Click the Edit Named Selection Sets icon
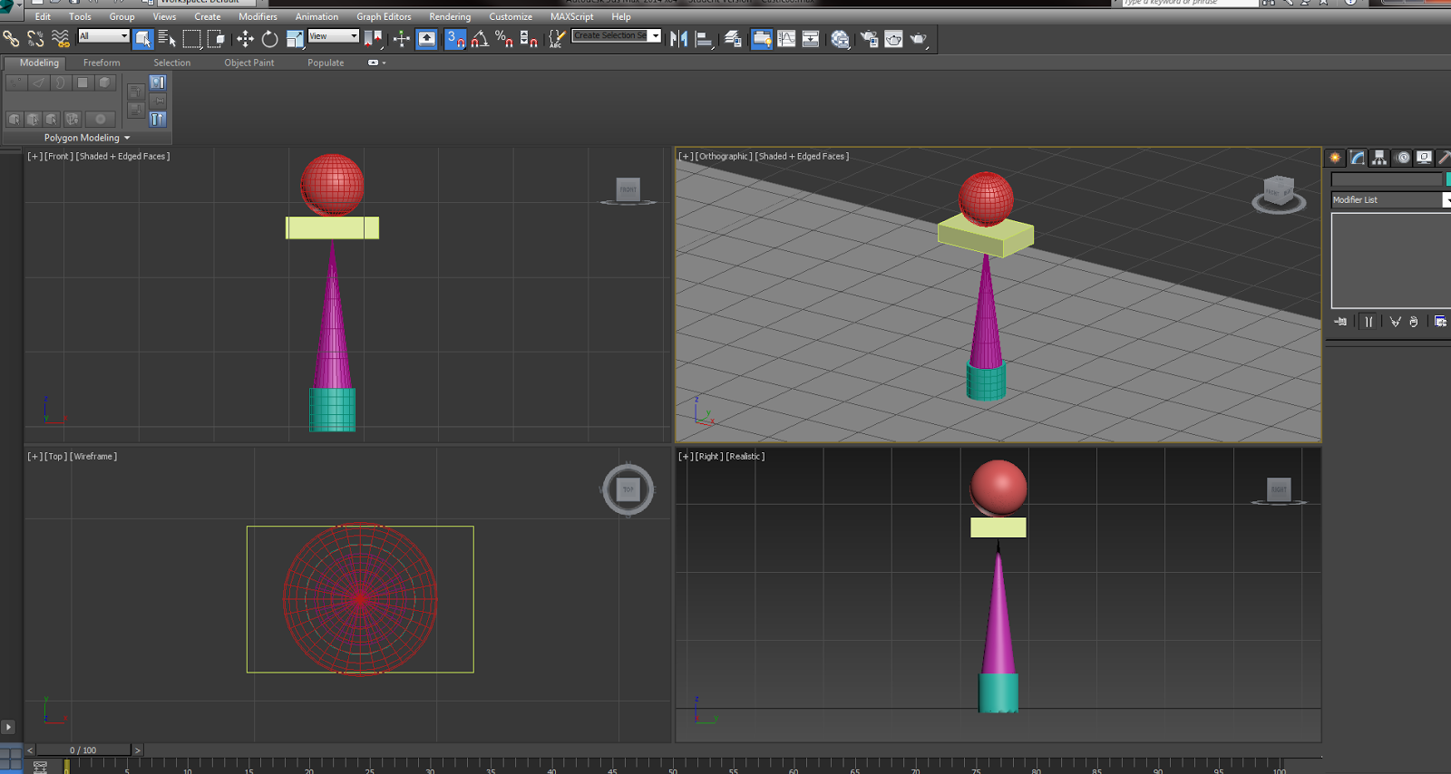1451x774 pixels. pos(557,38)
